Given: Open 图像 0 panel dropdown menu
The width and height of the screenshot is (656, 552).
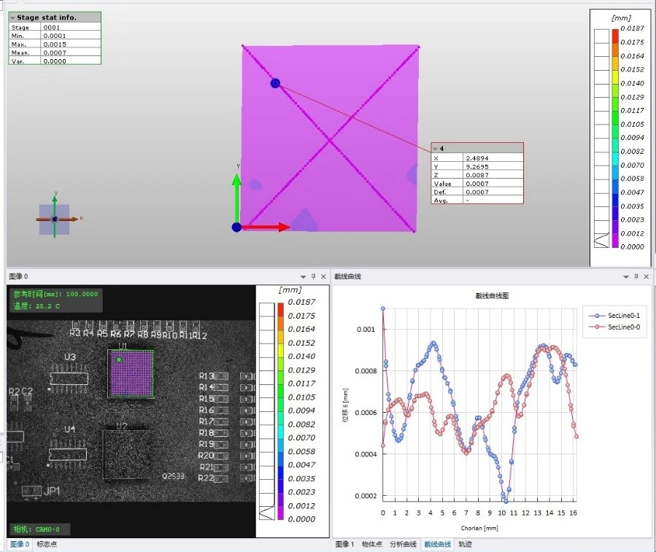Looking at the screenshot, I should tap(303, 277).
